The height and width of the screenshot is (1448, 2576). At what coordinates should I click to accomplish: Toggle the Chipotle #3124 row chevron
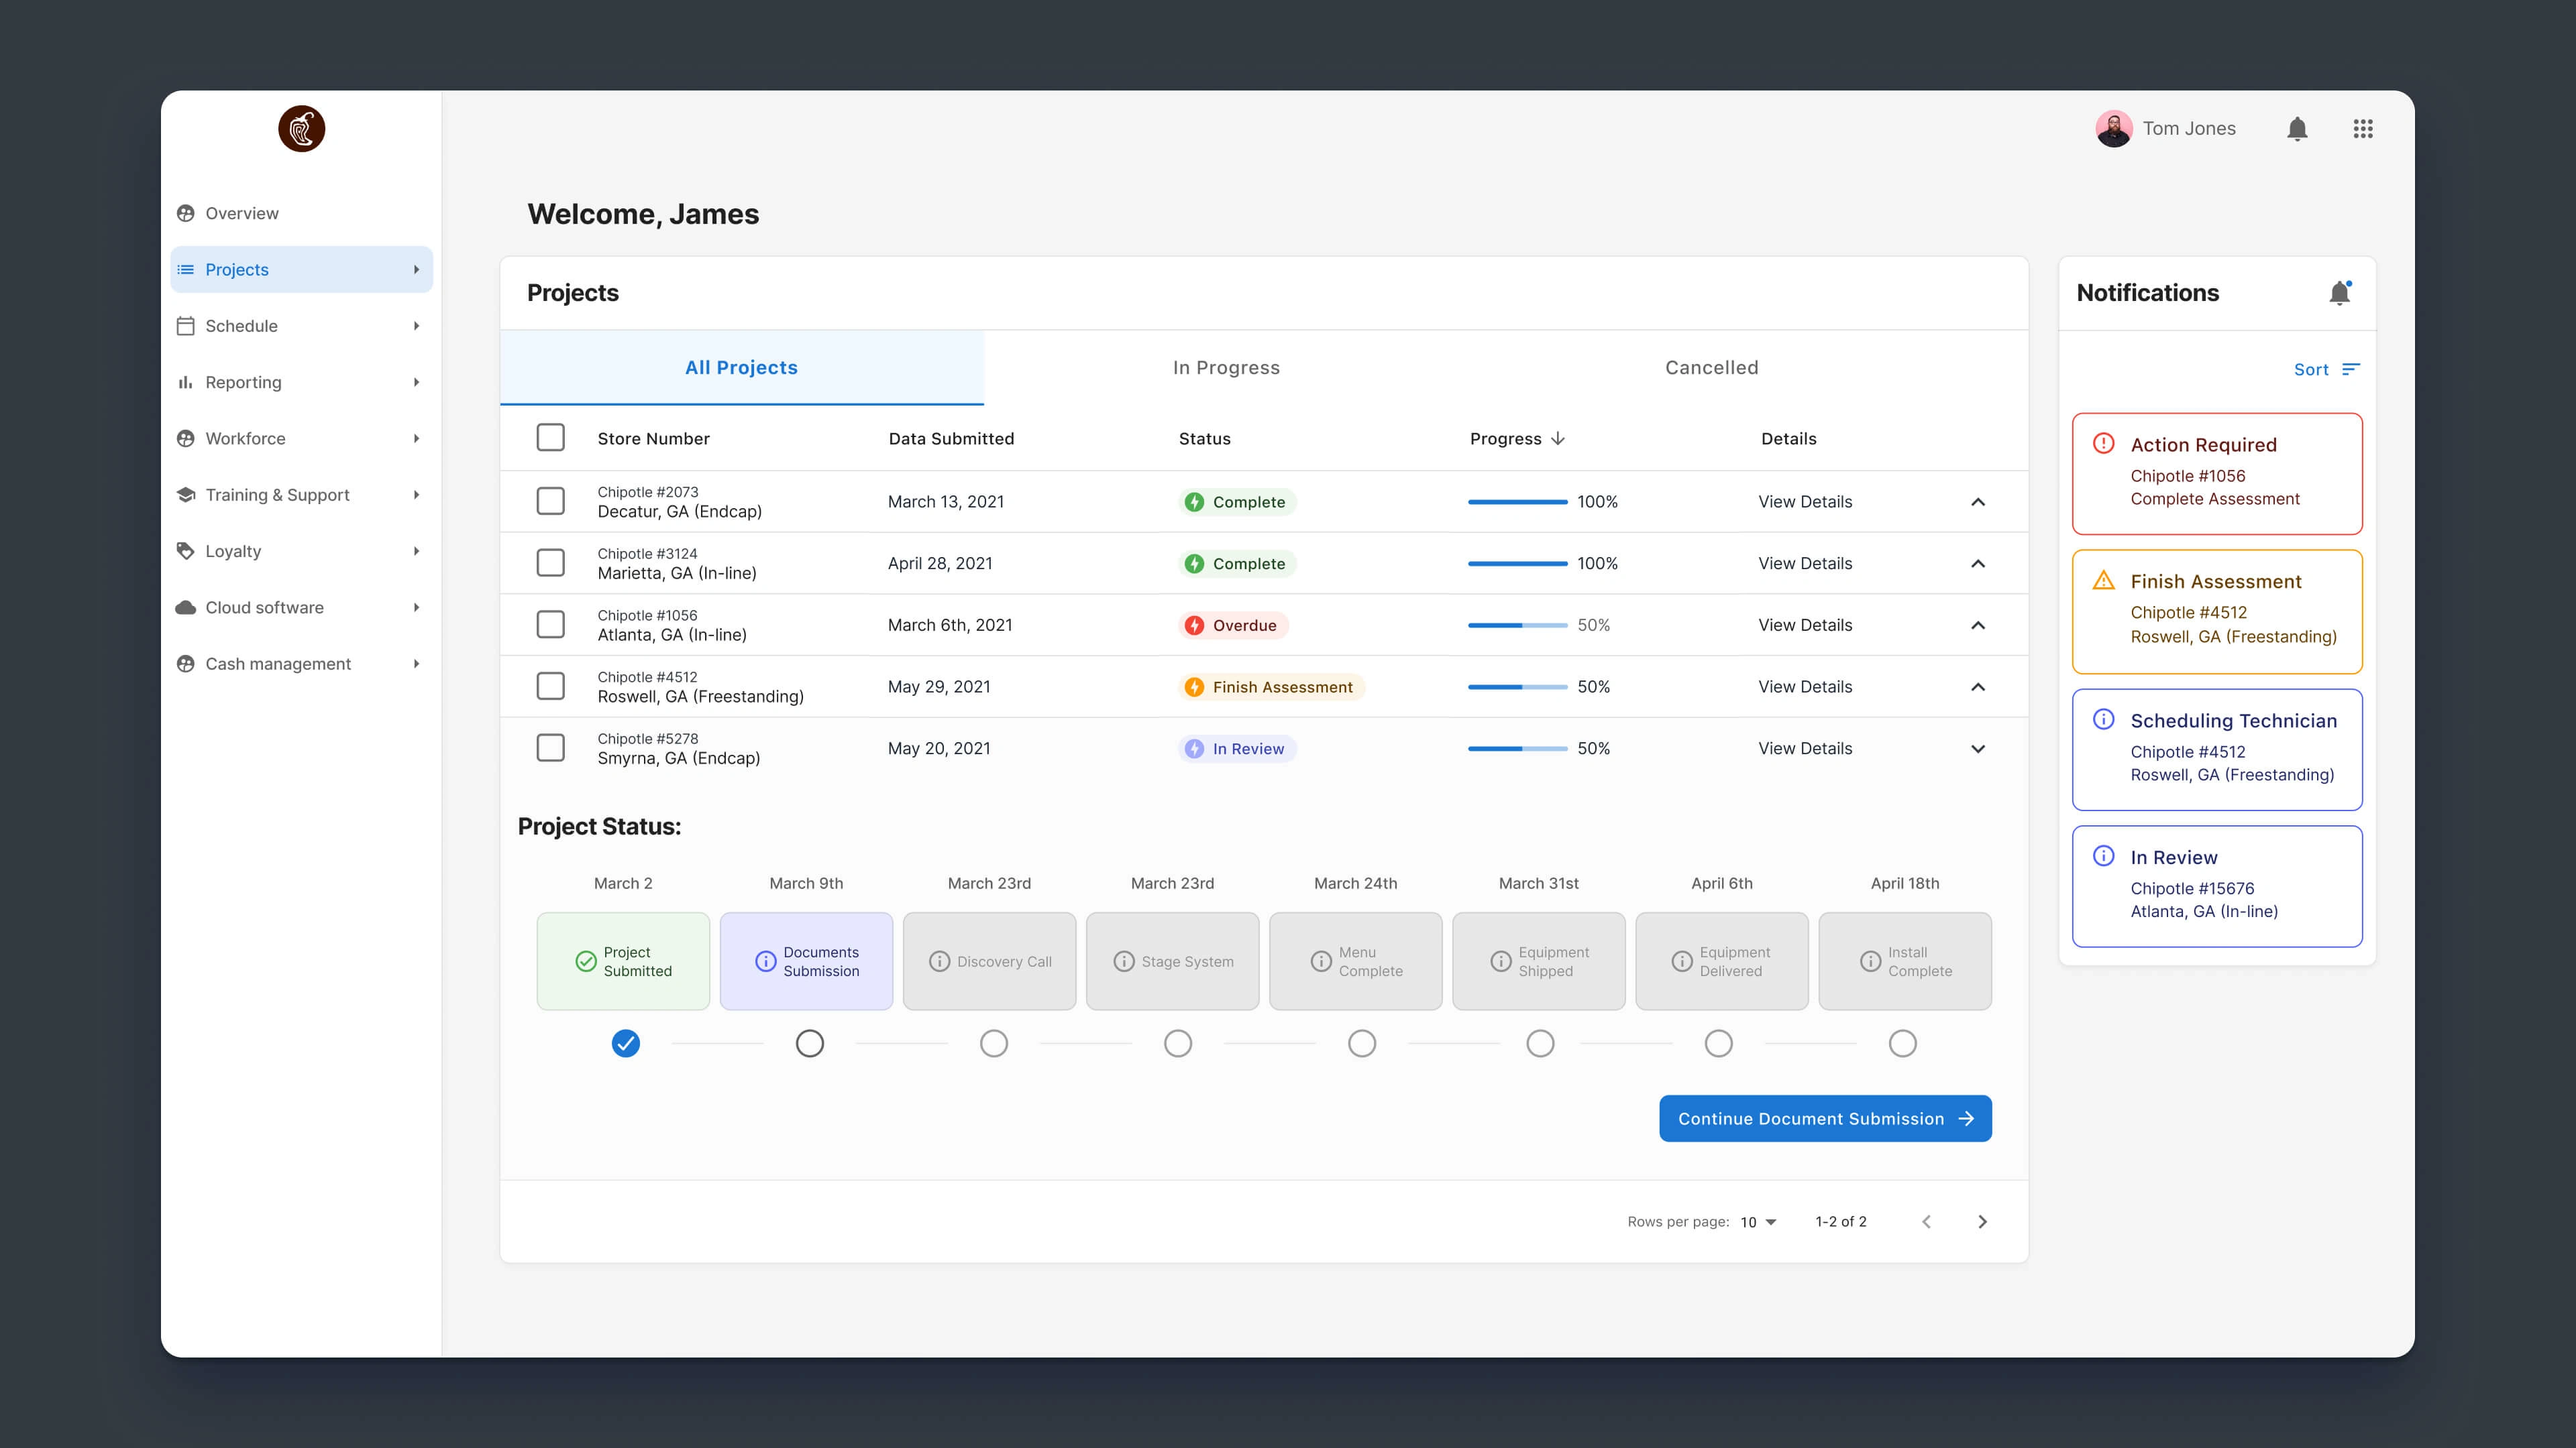coord(1978,564)
